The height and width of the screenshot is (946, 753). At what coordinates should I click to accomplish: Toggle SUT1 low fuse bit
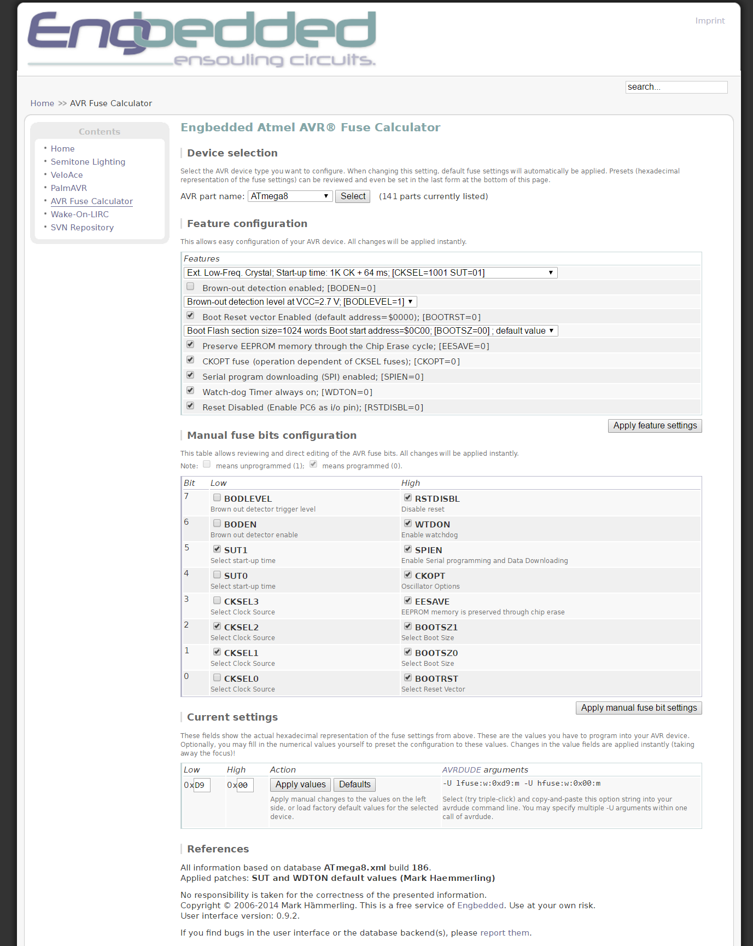(217, 549)
